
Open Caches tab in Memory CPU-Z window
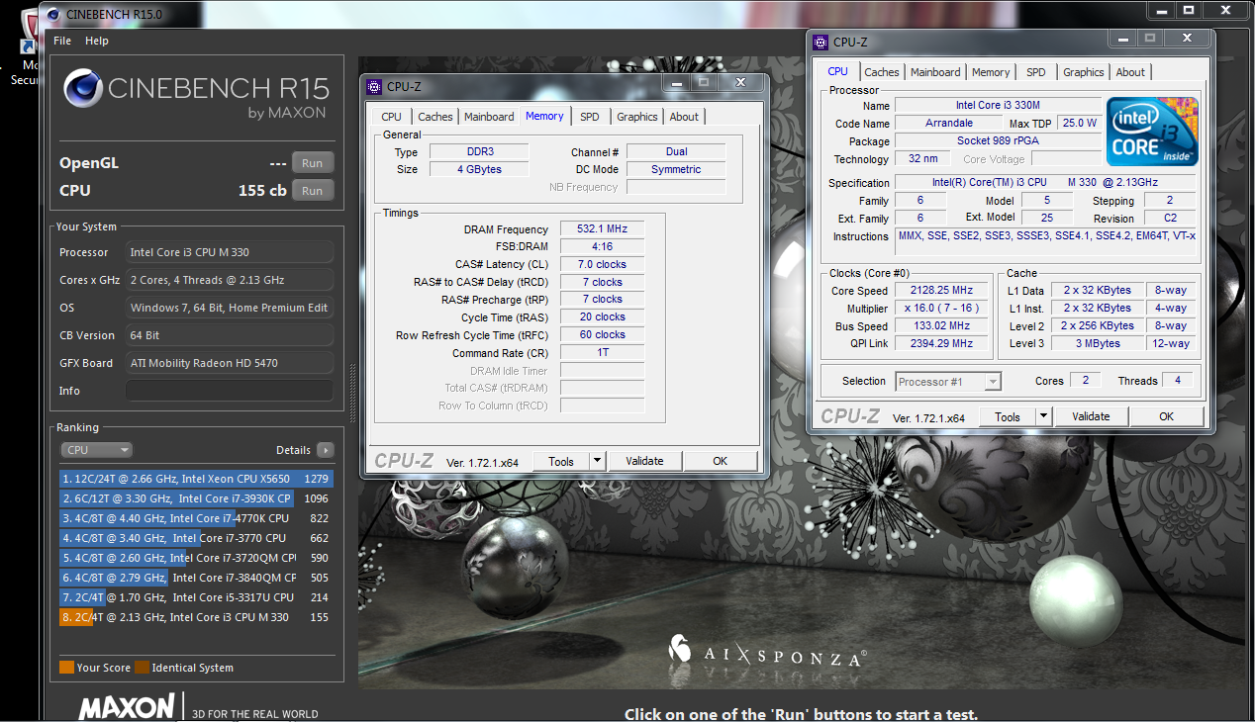coord(434,117)
